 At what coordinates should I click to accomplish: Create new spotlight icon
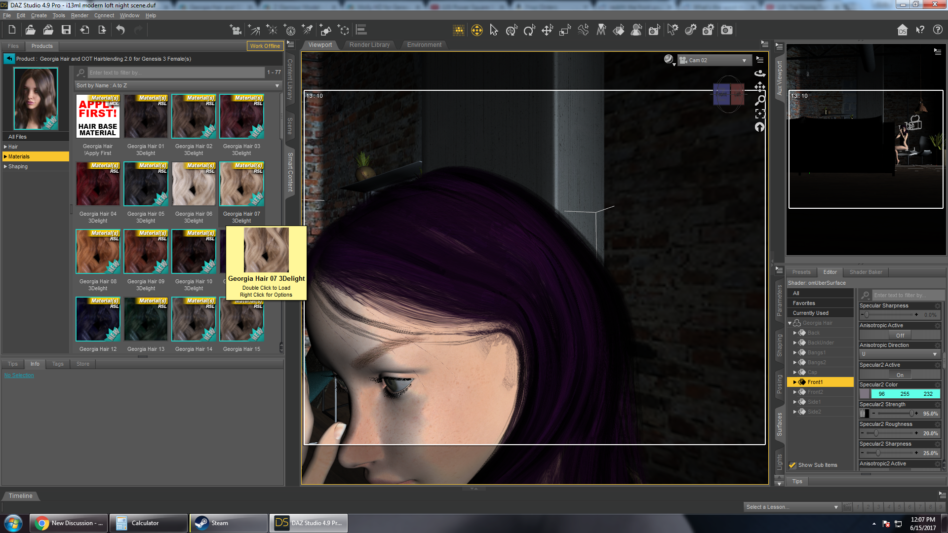point(307,30)
